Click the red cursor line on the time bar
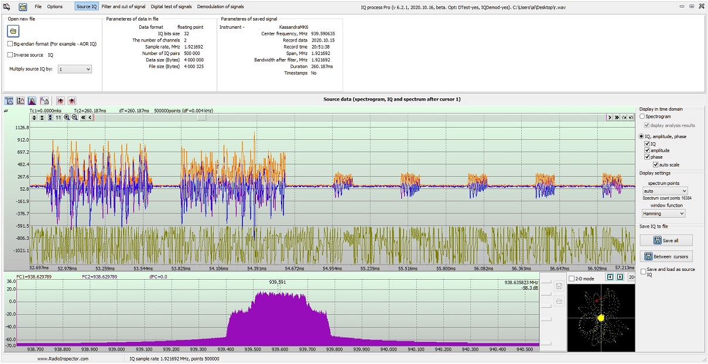The width and height of the screenshot is (708, 364). (94, 118)
